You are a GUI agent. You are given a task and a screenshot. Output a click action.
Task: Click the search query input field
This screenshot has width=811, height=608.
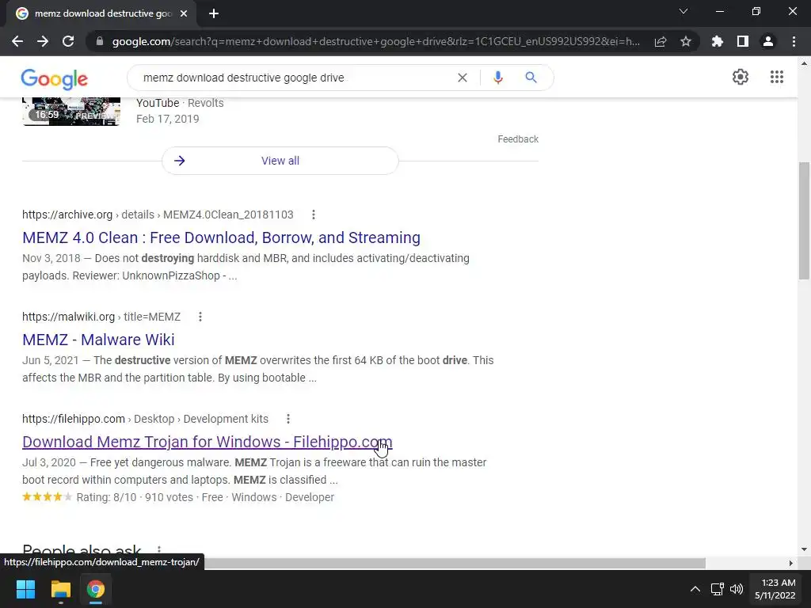coord(295,78)
